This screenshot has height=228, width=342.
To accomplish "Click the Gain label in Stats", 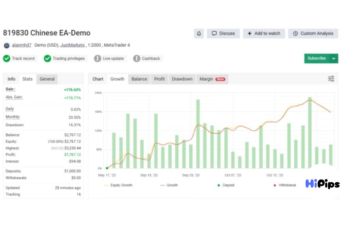I will 11,89.
